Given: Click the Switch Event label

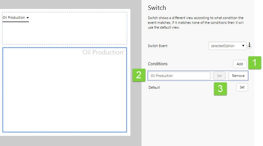Looking at the screenshot, I should (158, 46).
